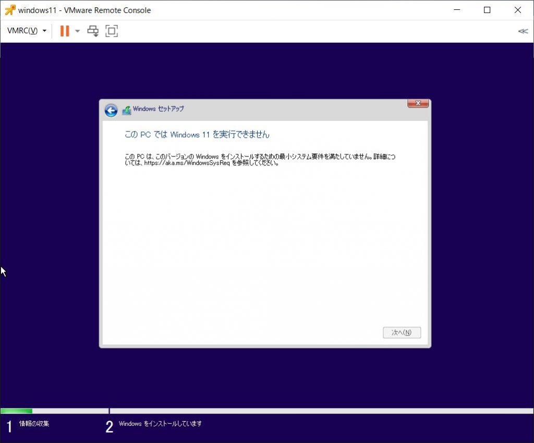Click the windows11 - VMware Remote Console title
The height and width of the screenshot is (443, 534).
point(84,10)
